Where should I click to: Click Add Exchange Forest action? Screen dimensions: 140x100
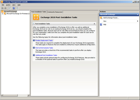pos(111,18)
